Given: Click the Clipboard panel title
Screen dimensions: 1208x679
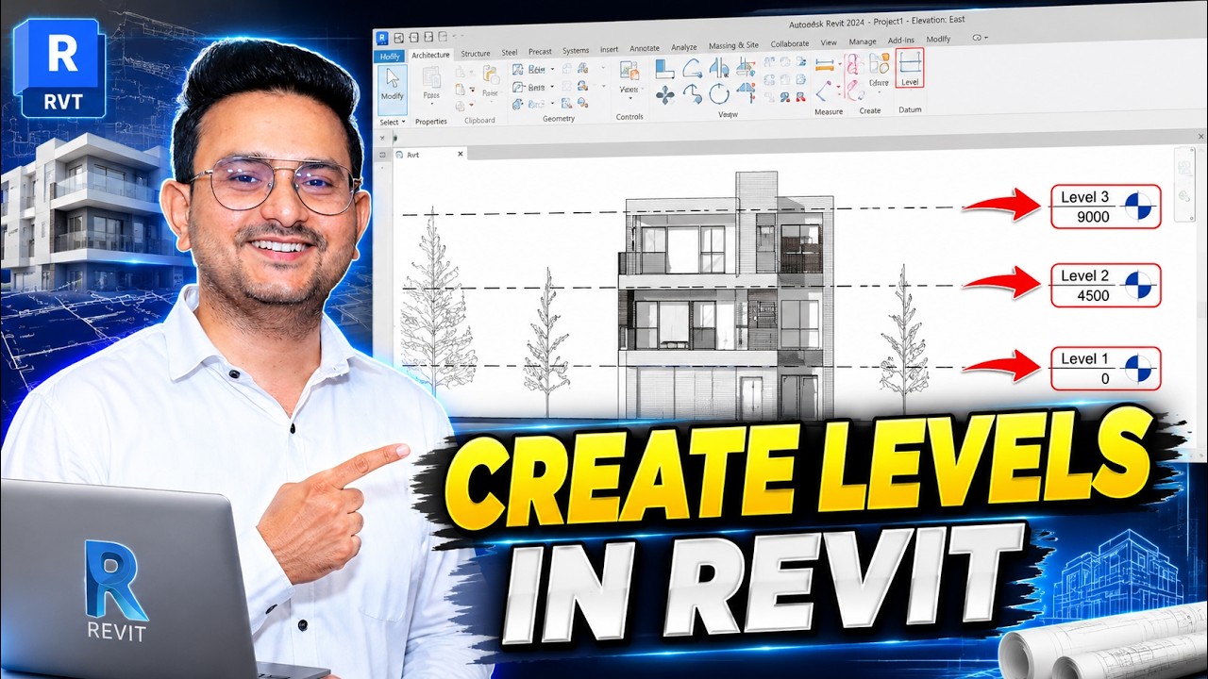Looking at the screenshot, I should coord(479,121).
